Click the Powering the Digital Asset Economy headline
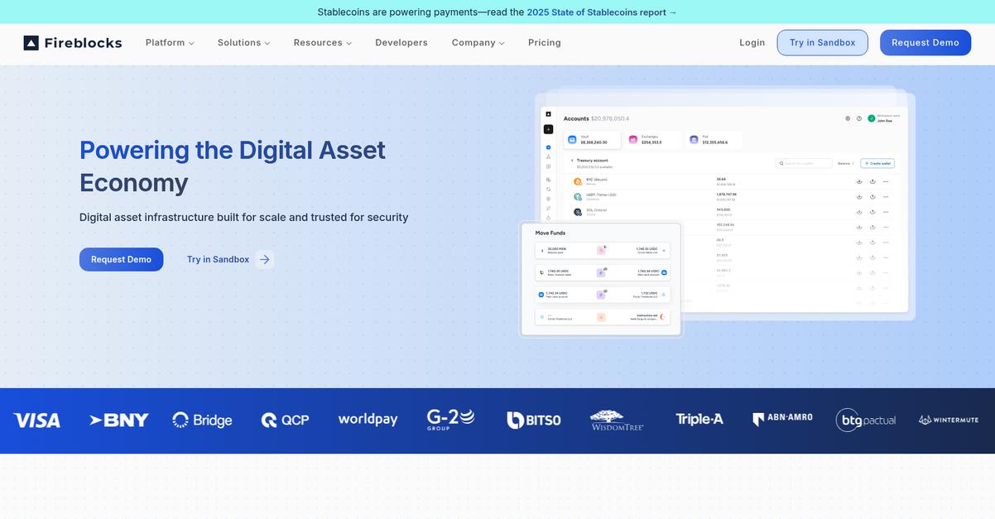995x519 pixels. pos(233,166)
